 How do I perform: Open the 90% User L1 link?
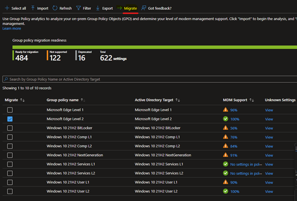234,182
